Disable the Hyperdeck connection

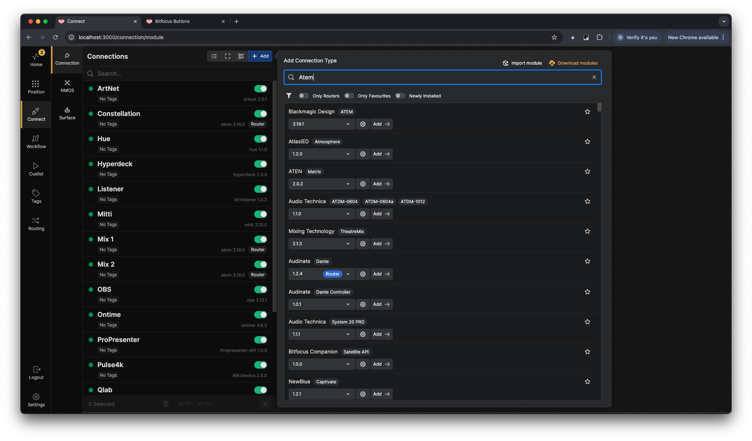coord(261,164)
